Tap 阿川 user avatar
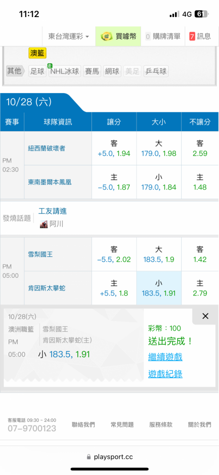Viewport: 219px width, 475px height. [x=44, y=225]
